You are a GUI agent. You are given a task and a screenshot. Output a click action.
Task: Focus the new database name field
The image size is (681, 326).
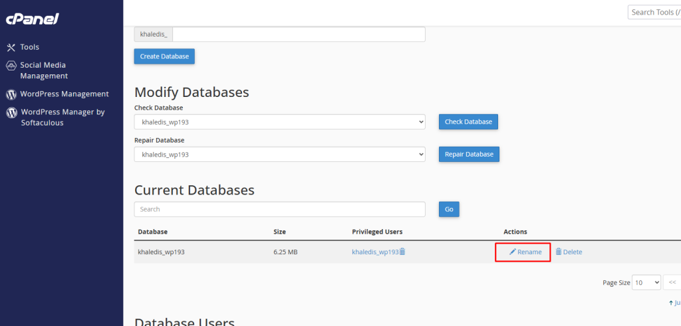[298, 35]
